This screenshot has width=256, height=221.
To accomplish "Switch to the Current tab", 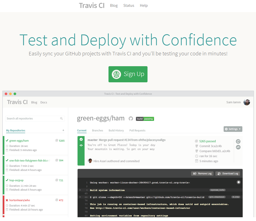I will [x=82, y=130].
